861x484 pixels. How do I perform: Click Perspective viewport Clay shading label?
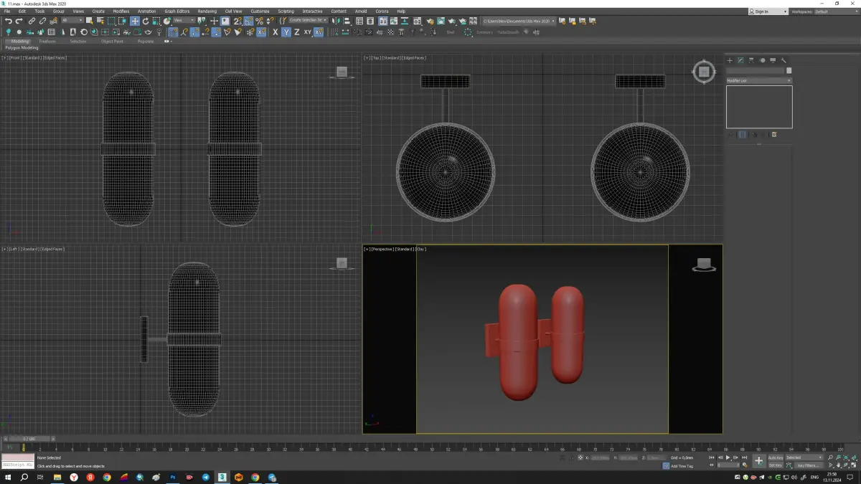pyautogui.click(x=420, y=249)
